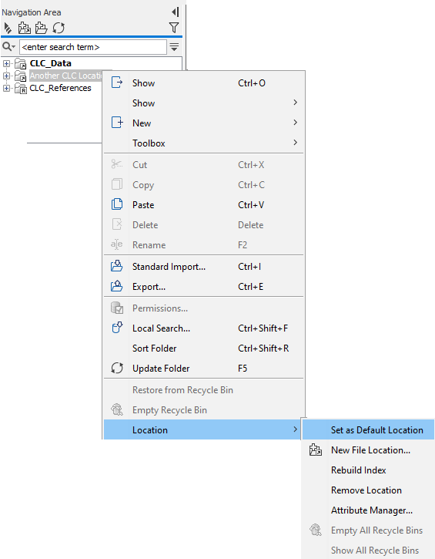Choose Remove Location

pyautogui.click(x=369, y=490)
